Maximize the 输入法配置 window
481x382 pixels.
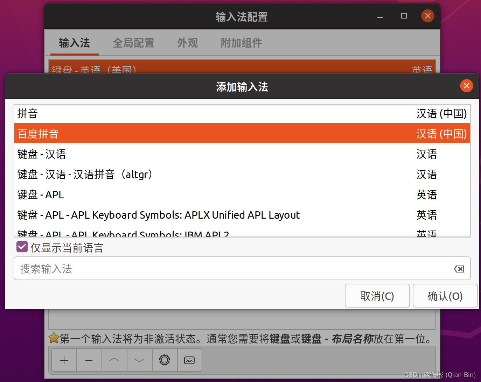pos(404,16)
